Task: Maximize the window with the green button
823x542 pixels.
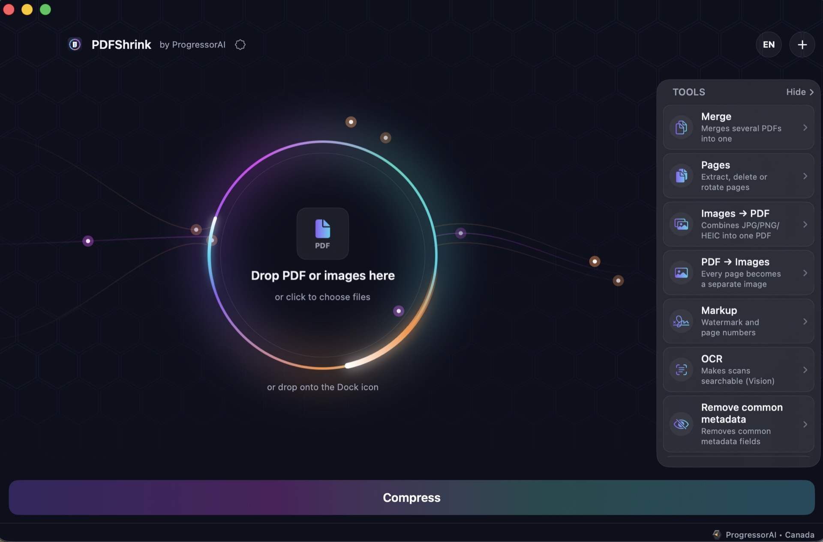Action: click(45, 9)
